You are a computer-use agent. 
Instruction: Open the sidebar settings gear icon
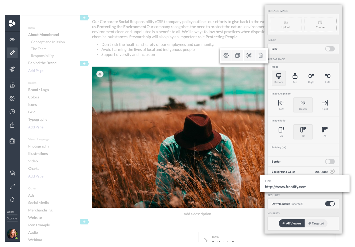coord(12,98)
